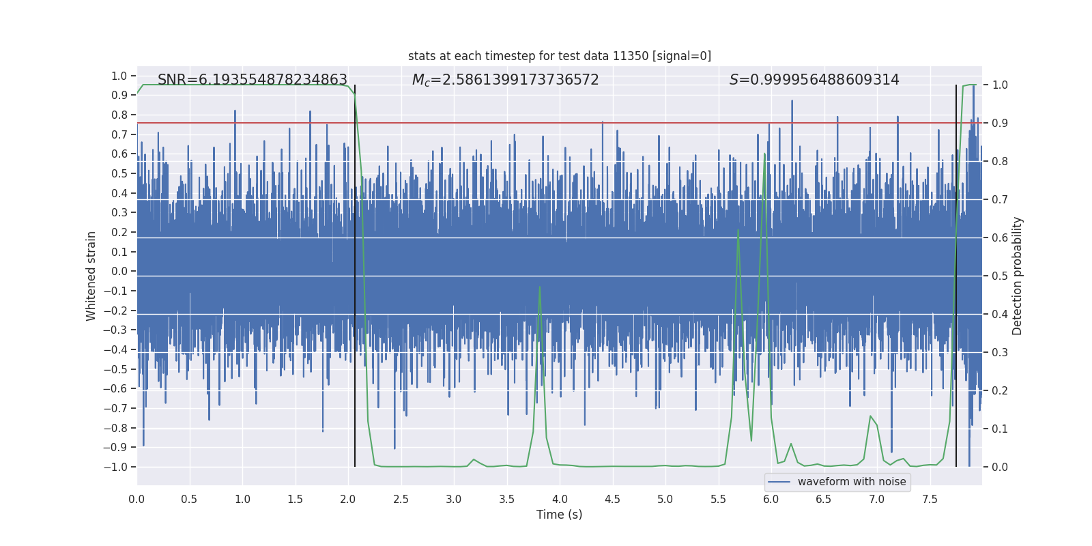Click the −1.0 tick on the strain axis
The image size is (1092, 546).
(115, 467)
